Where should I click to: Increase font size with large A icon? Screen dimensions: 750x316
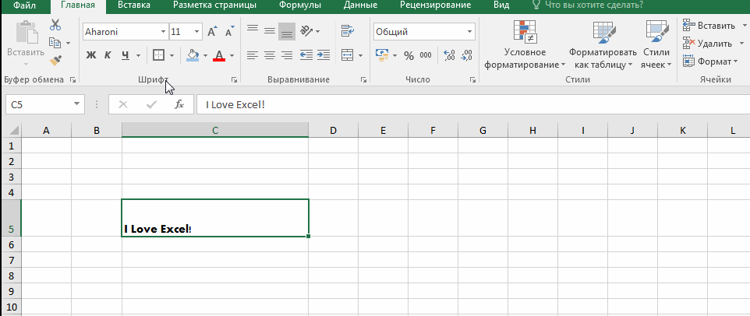point(212,32)
